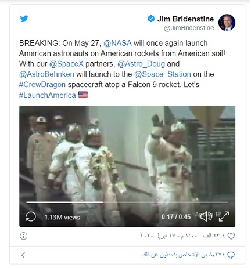Open the @SpaceX mention link
251x268 pixels.
66,64
